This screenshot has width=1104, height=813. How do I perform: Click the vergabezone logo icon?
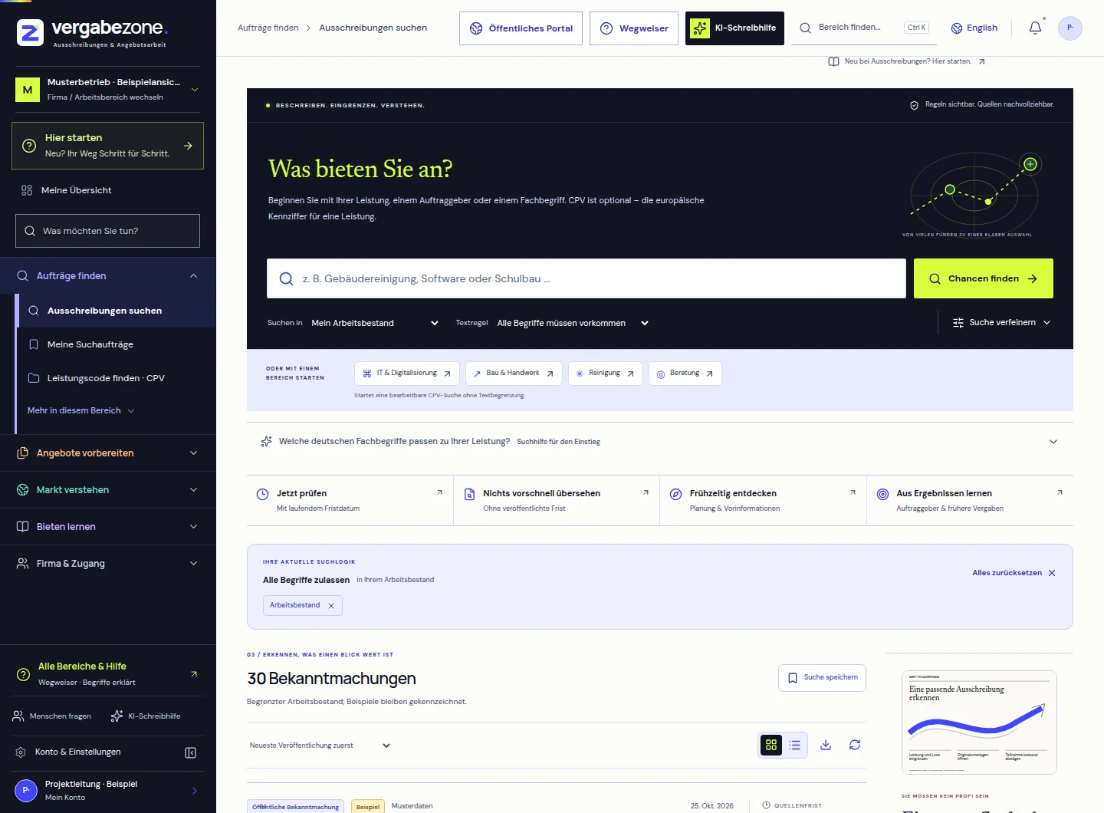point(30,32)
